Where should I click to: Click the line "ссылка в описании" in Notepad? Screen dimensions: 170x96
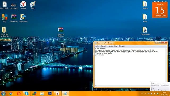coord(103,53)
